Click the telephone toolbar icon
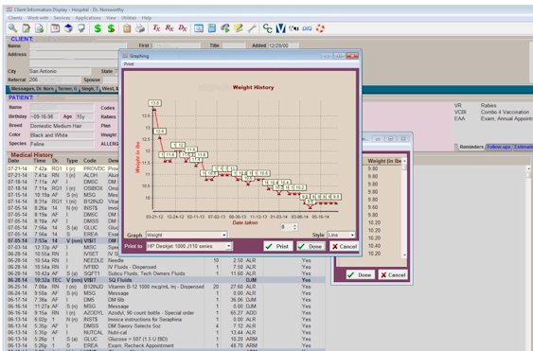Screen dimensions: 533x351 click(x=225, y=28)
